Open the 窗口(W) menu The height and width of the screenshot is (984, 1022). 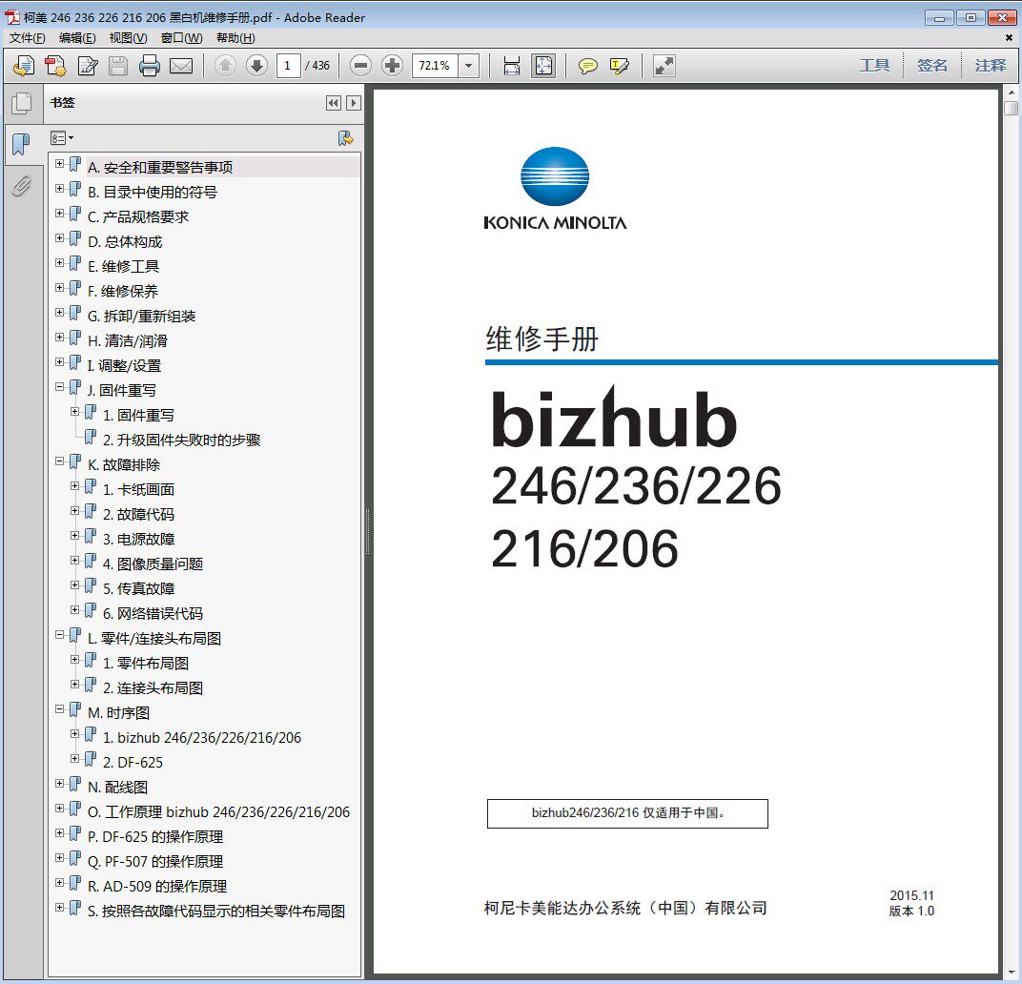(181, 38)
